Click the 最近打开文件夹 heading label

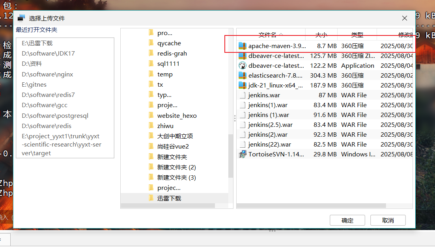point(36,30)
